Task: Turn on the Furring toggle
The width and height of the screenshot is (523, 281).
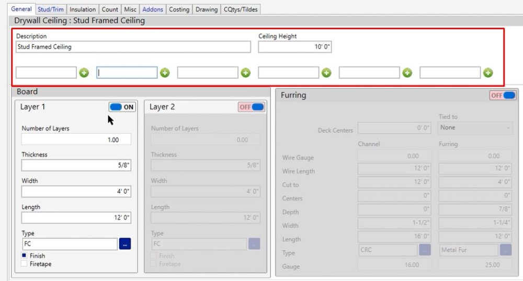Action: (x=503, y=96)
